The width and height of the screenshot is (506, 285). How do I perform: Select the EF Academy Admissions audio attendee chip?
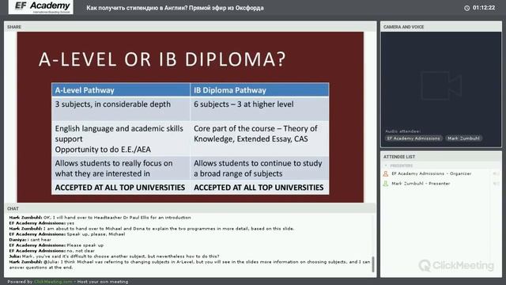coord(413,139)
